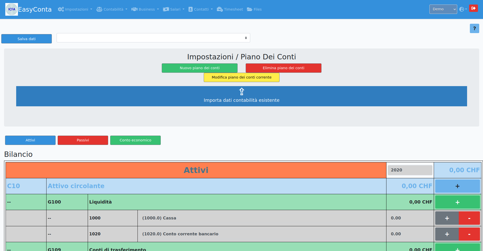Click the Files folder icon
Viewport: 483px width, 251px height.
(x=249, y=9)
